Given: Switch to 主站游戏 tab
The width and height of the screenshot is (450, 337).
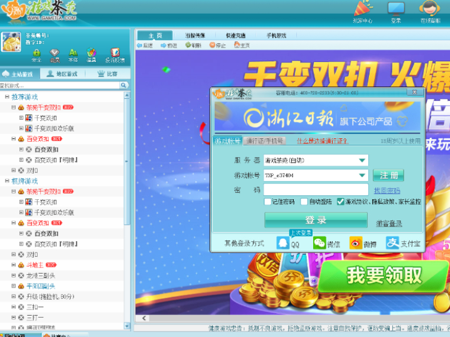Looking at the screenshot, I should 20,74.
